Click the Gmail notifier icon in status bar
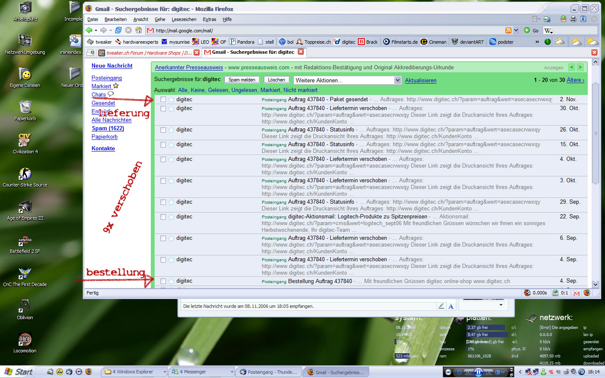 point(576,293)
